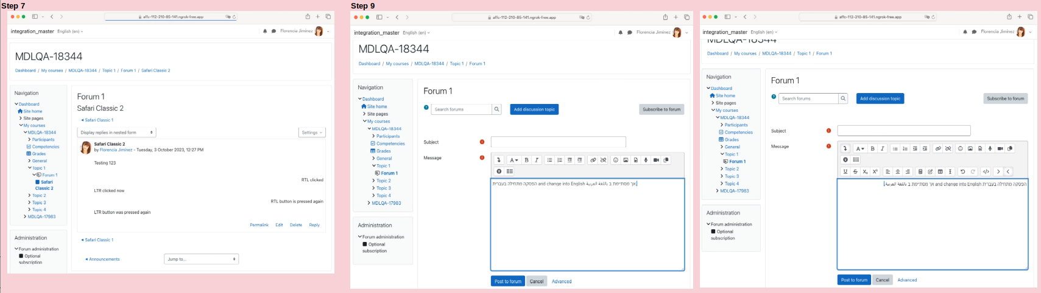1041x293 pixels.
Task: Focus the Subject field in the collapsed-toolbar window
Action: (559, 142)
